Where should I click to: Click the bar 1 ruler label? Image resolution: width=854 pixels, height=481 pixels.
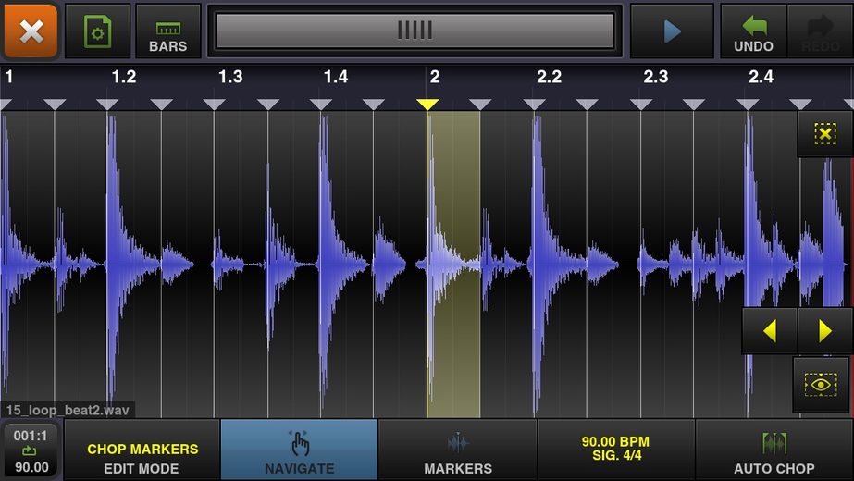[8, 77]
